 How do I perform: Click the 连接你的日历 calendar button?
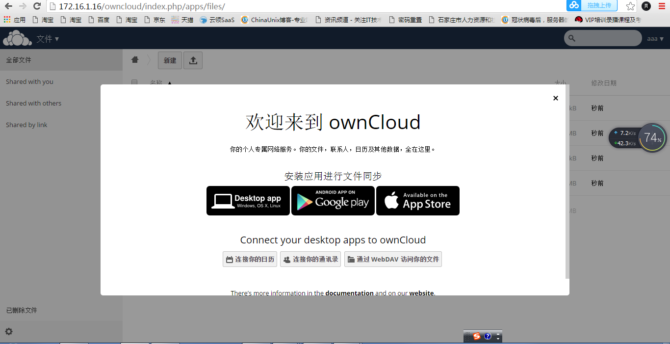tap(250, 259)
